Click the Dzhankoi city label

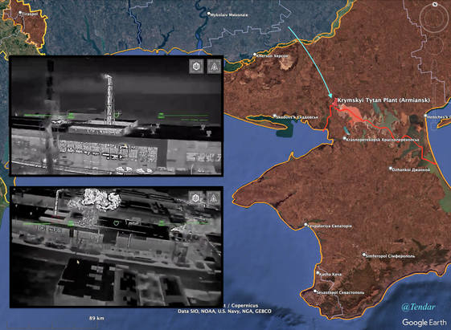(411, 169)
